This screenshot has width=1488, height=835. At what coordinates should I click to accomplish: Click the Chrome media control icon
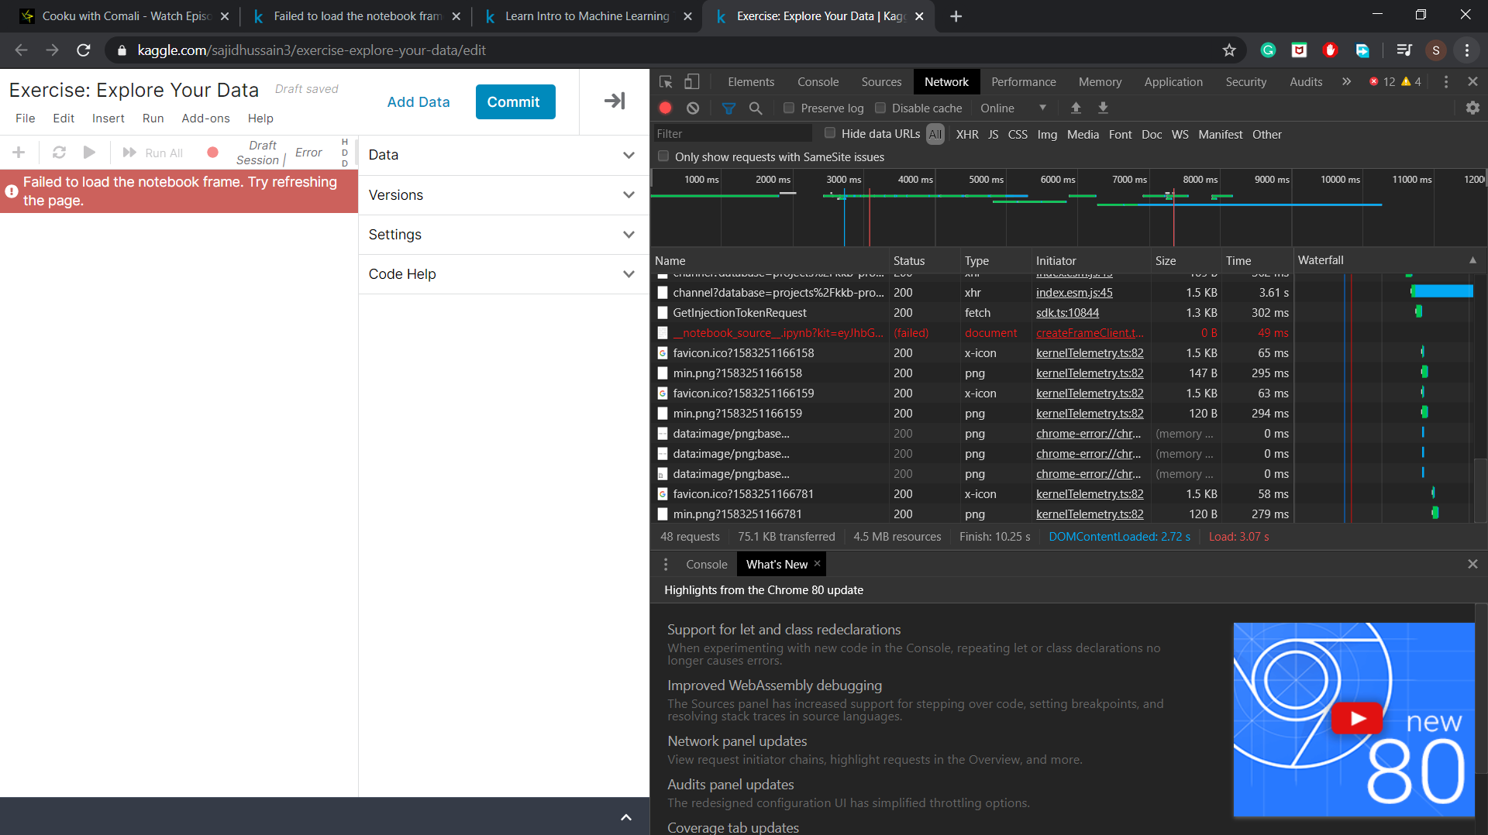[1404, 50]
